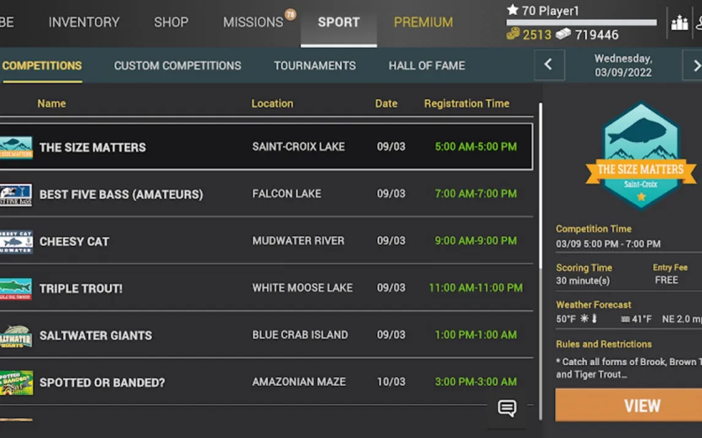This screenshot has height=438, width=702.
Task: Open the Shop menu
Action: pos(171,23)
